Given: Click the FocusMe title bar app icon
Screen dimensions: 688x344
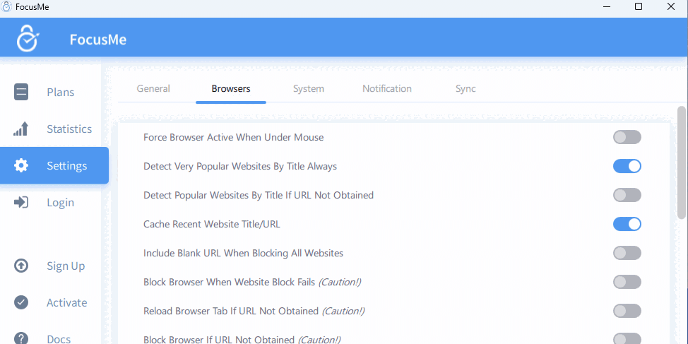Looking at the screenshot, I should tap(7, 6).
